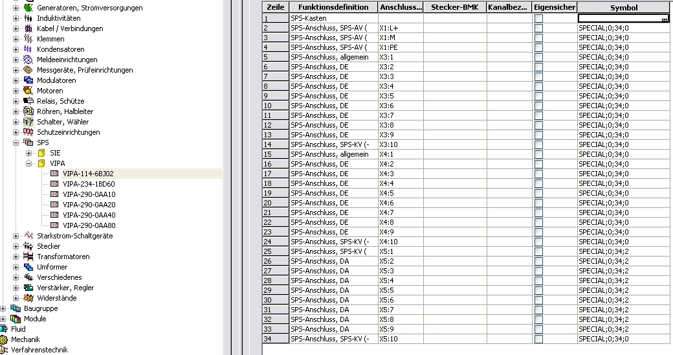
Task: Tick Eigensicher checkbox in row 20
Action: (538, 203)
